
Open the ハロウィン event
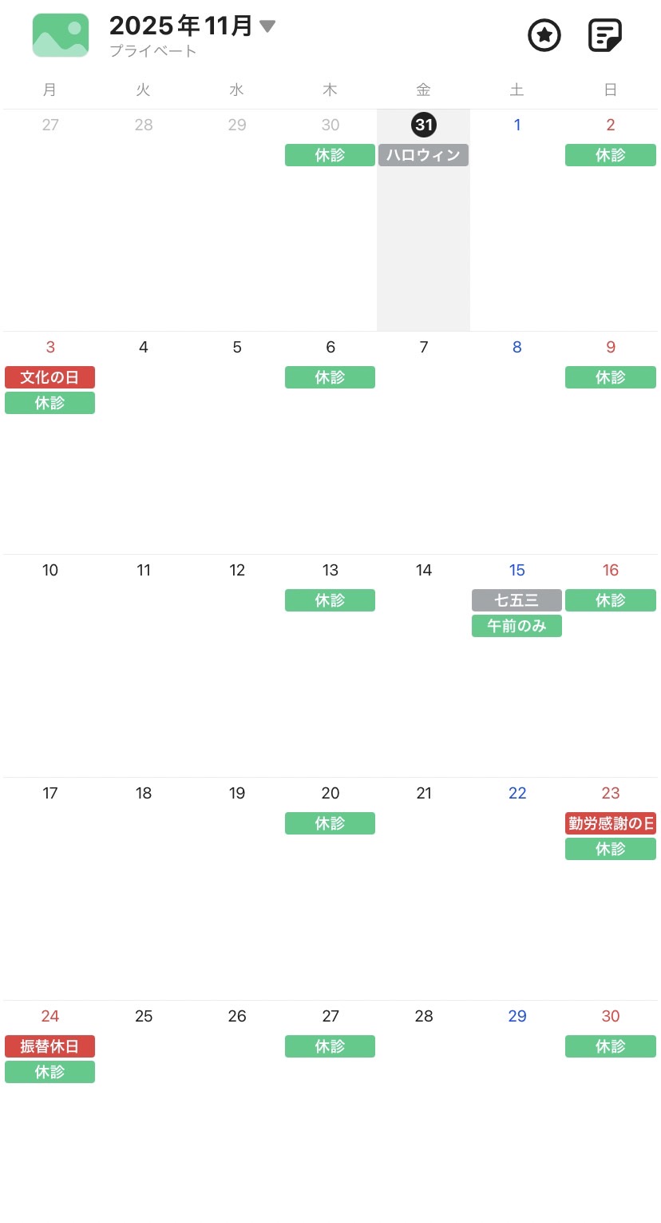click(x=423, y=155)
